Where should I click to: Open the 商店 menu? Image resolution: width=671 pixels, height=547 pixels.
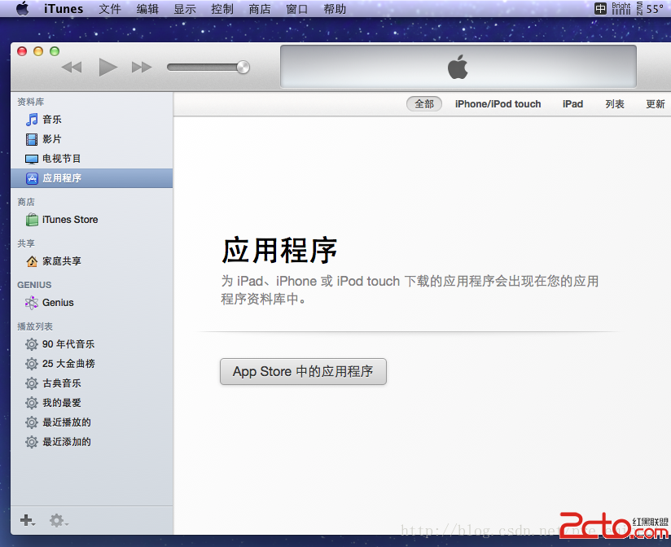pos(260,9)
